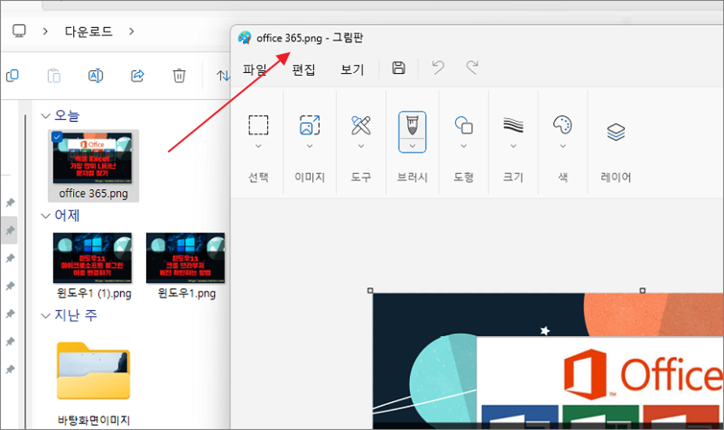Expand the tools dropdown arrow
Viewport: 724px width, 430px height.
tap(361, 146)
